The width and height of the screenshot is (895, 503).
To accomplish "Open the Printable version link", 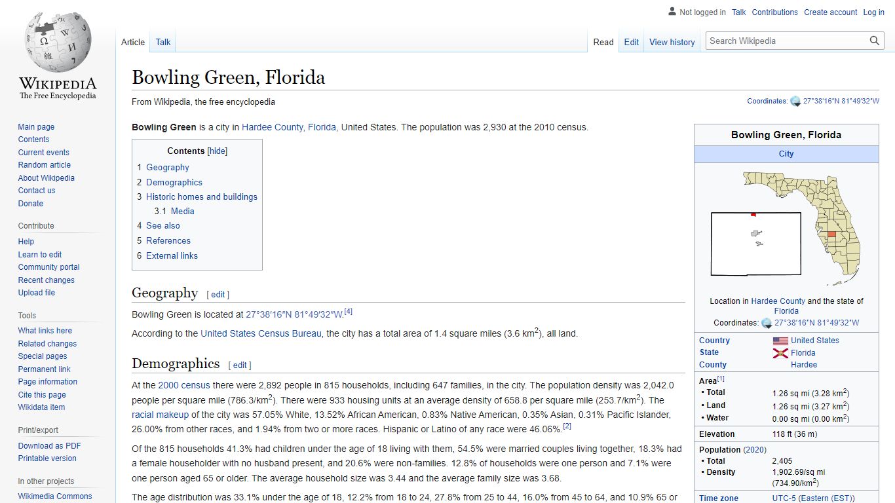I will tap(47, 458).
